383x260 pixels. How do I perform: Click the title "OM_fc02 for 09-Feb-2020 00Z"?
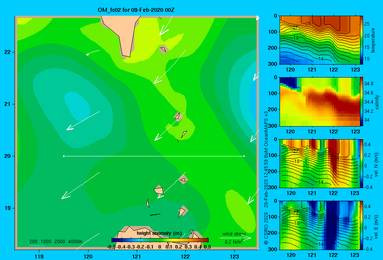pos(136,10)
